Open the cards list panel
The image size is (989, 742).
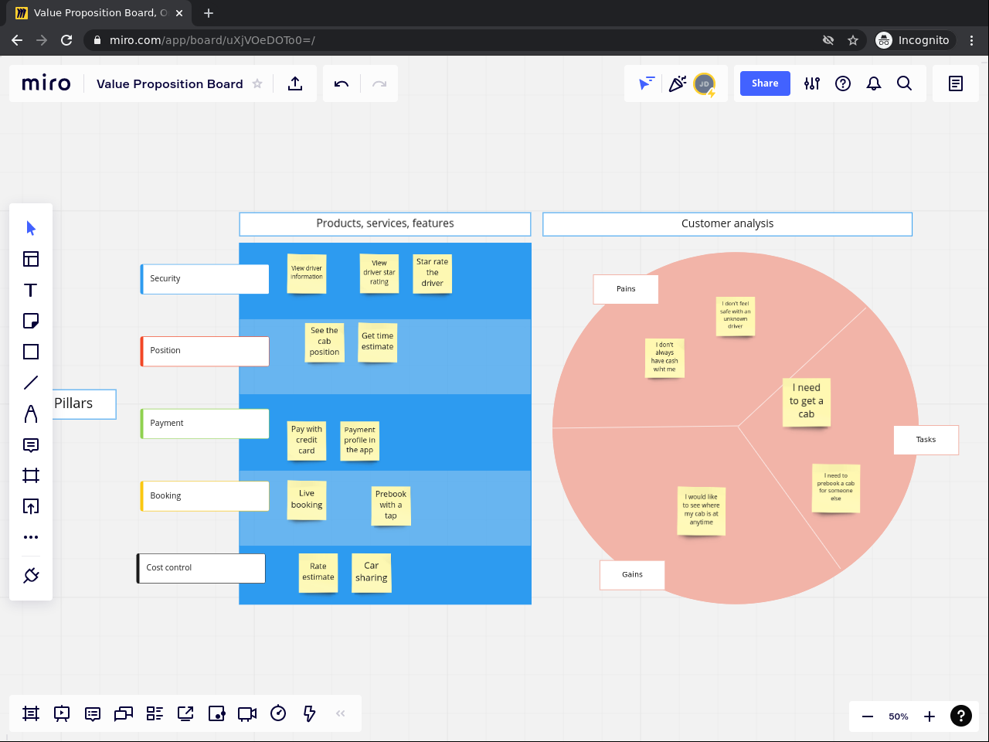click(155, 713)
